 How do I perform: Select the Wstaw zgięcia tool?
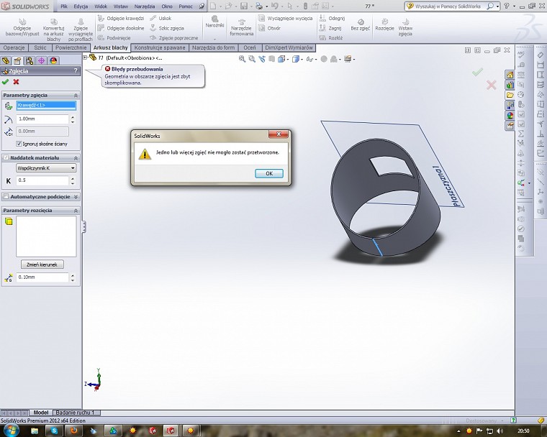[405, 27]
